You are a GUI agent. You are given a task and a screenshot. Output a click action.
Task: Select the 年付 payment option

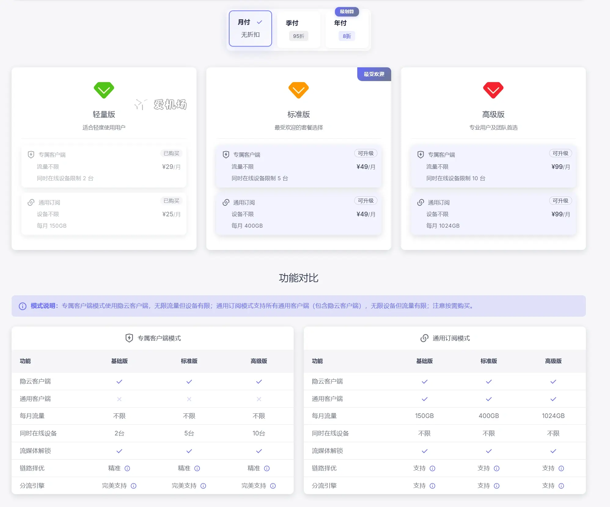tap(346, 29)
